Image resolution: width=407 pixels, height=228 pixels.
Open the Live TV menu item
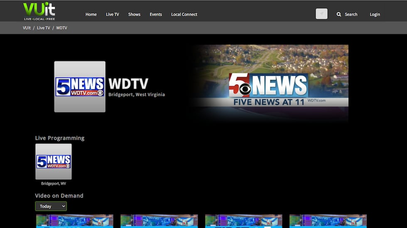point(113,14)
